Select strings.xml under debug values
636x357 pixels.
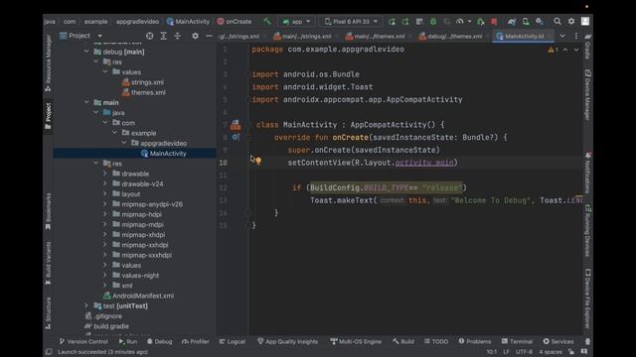[143, 82]
